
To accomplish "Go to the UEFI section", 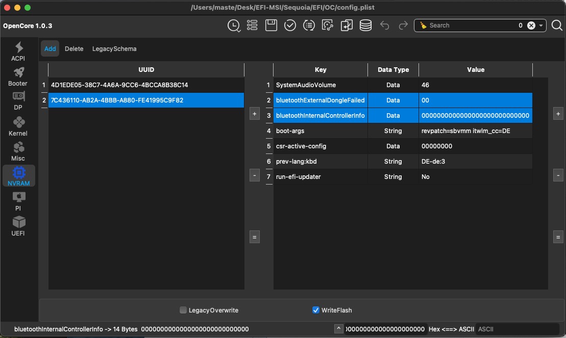I will coord(18,227).
